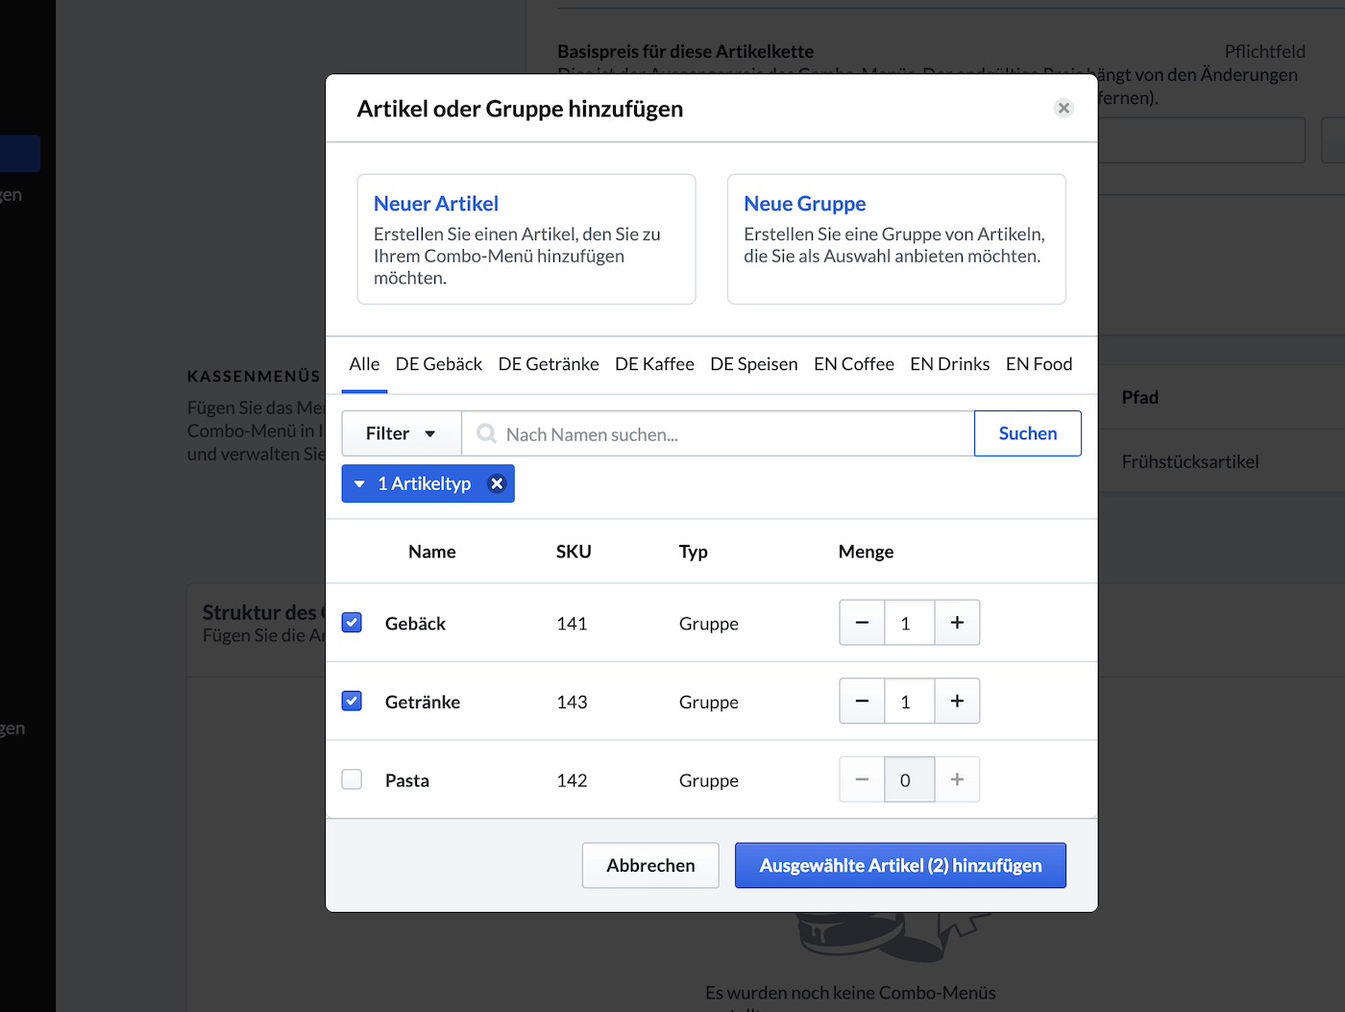Decrease quantity for Gebäck
Viewport: 1345px width, 1012px height.
coord(863,623)
